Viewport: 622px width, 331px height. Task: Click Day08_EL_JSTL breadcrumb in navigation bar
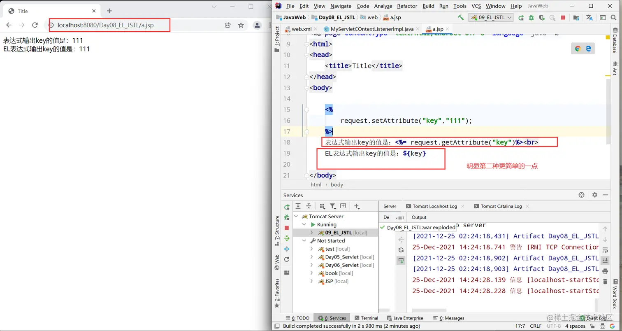click(x=333, y=17)
